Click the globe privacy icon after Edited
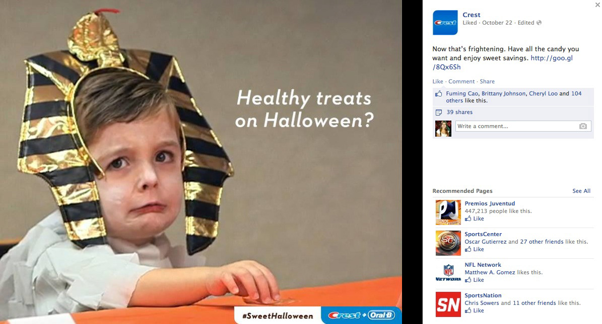 [539, 23]
